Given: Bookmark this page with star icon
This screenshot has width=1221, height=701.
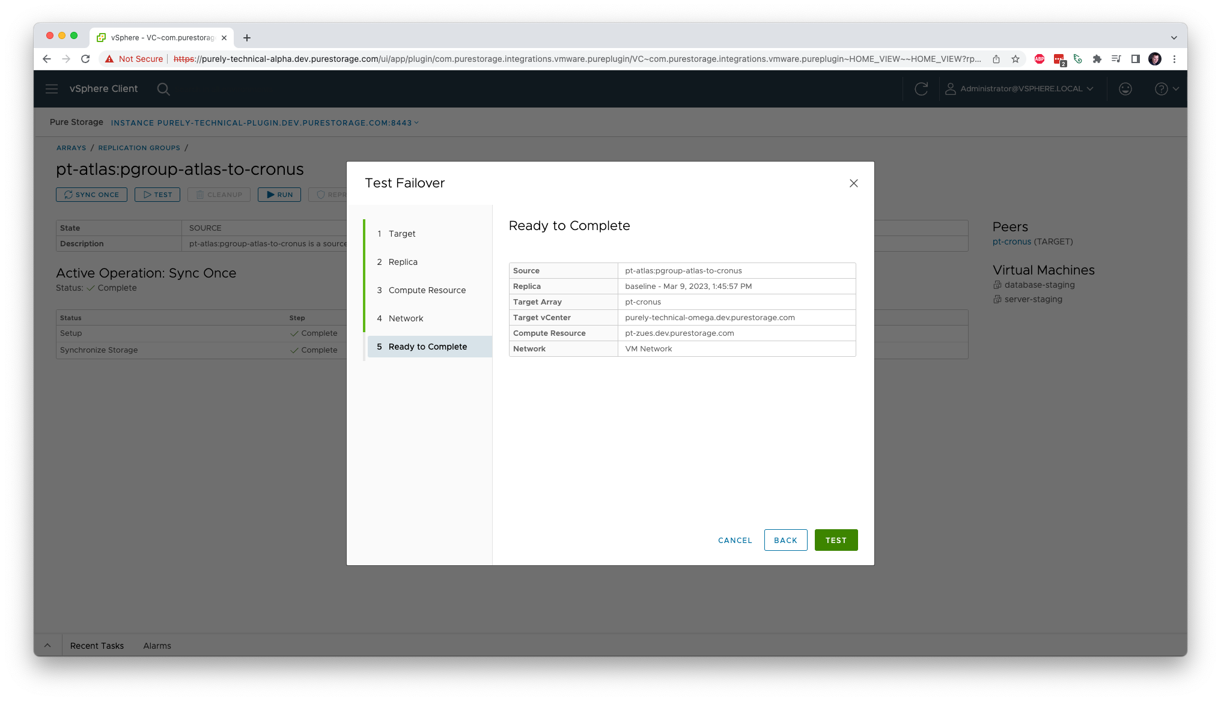Looking at the screenshot, I should [1015, 59].
